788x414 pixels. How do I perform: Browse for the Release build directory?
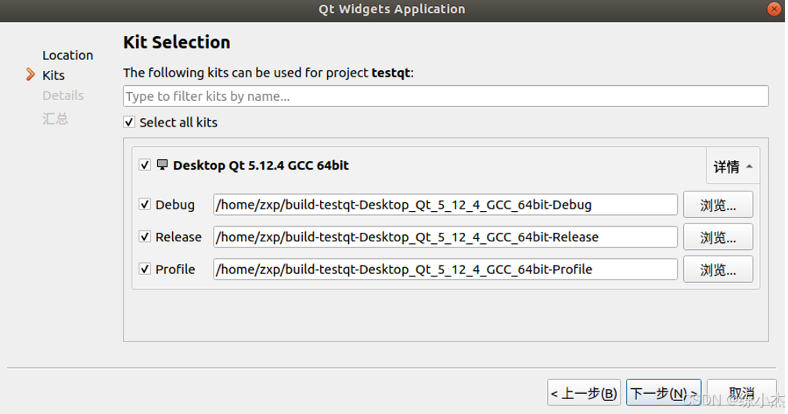pyautogui.click(x=718, y=237)
